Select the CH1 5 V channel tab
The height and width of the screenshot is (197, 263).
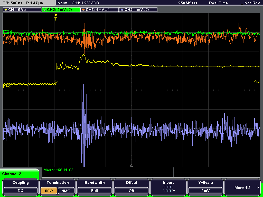[22, 10]
